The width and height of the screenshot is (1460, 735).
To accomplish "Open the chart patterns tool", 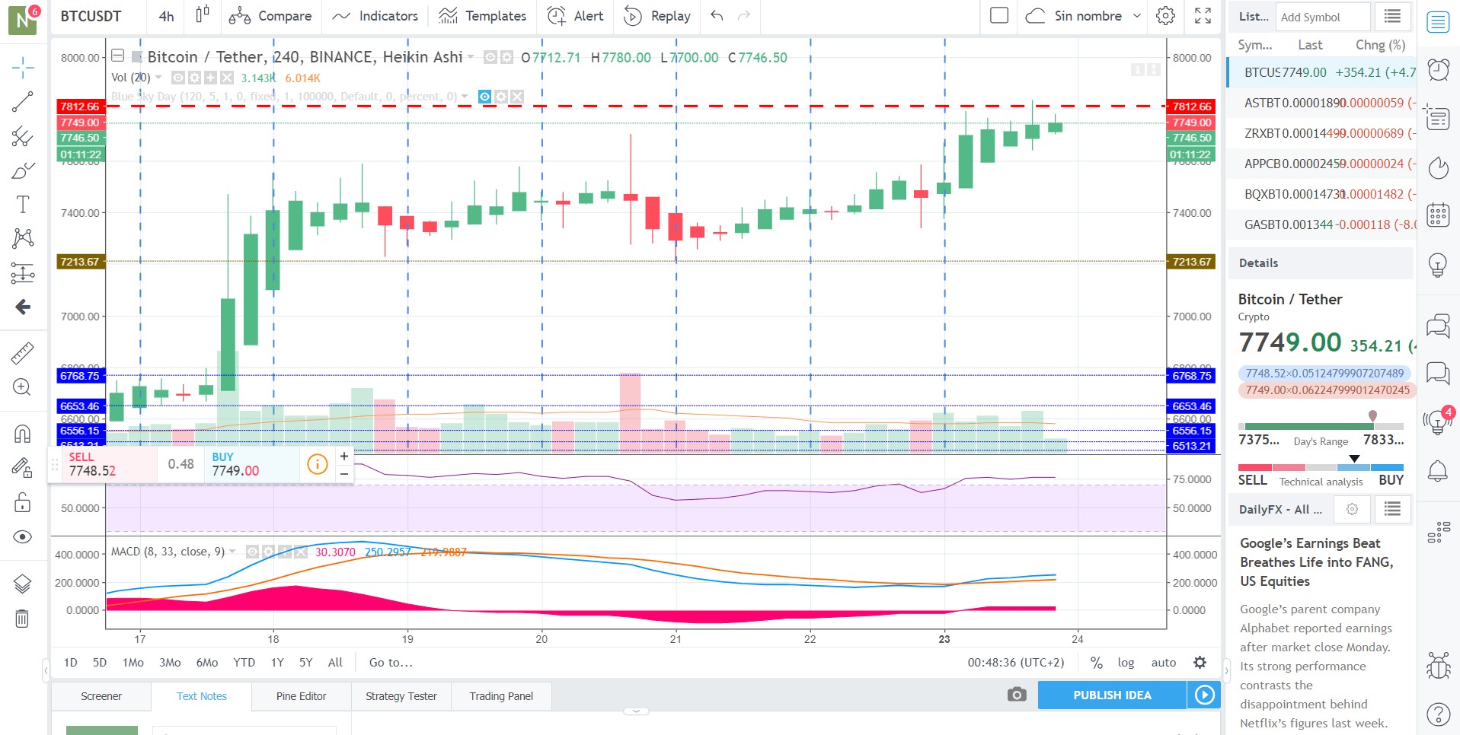I will [x=23, y=238].
